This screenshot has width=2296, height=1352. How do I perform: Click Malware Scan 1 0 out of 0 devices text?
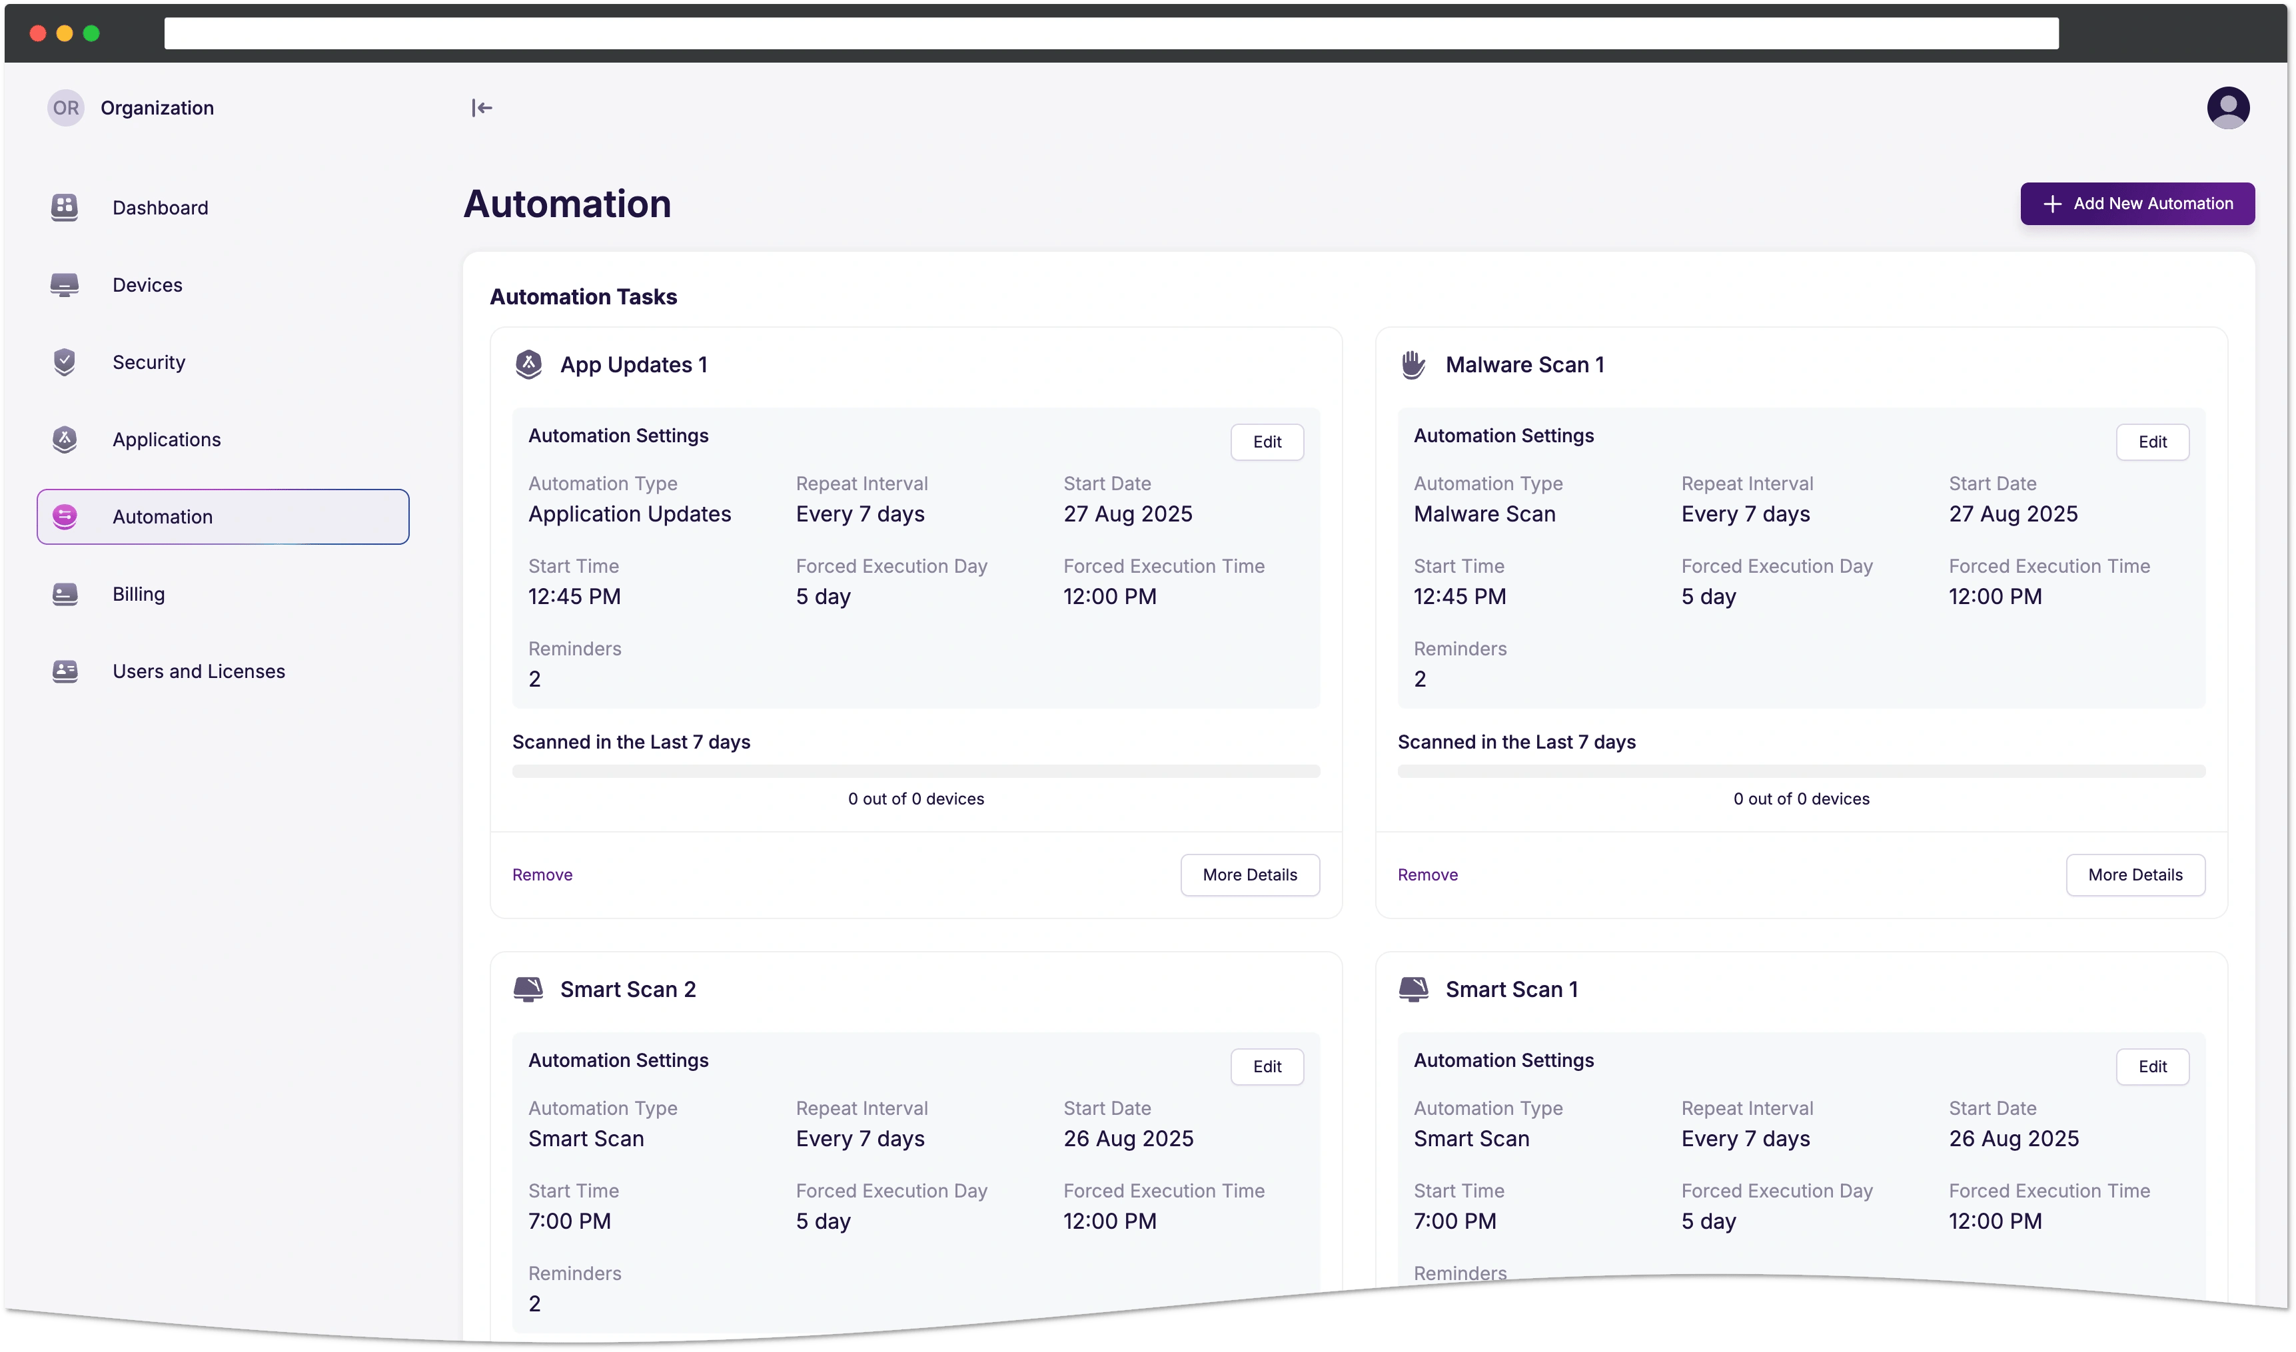tap(1801, 799)
